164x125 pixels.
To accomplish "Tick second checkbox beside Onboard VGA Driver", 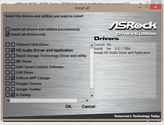I will click(13, 44).
